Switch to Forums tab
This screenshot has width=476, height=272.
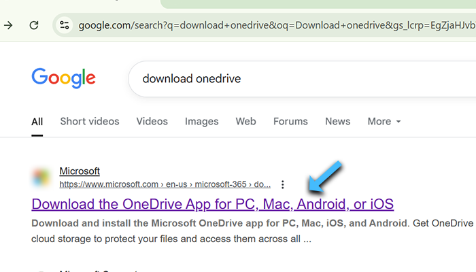coord(290,122)
